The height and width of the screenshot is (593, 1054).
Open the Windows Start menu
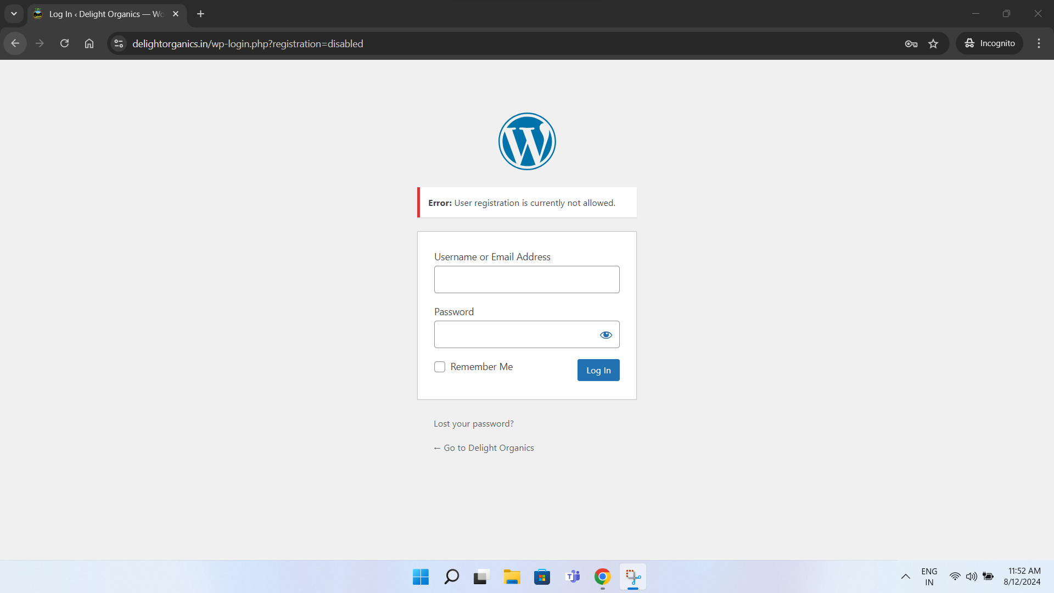[x=421, y=577]
